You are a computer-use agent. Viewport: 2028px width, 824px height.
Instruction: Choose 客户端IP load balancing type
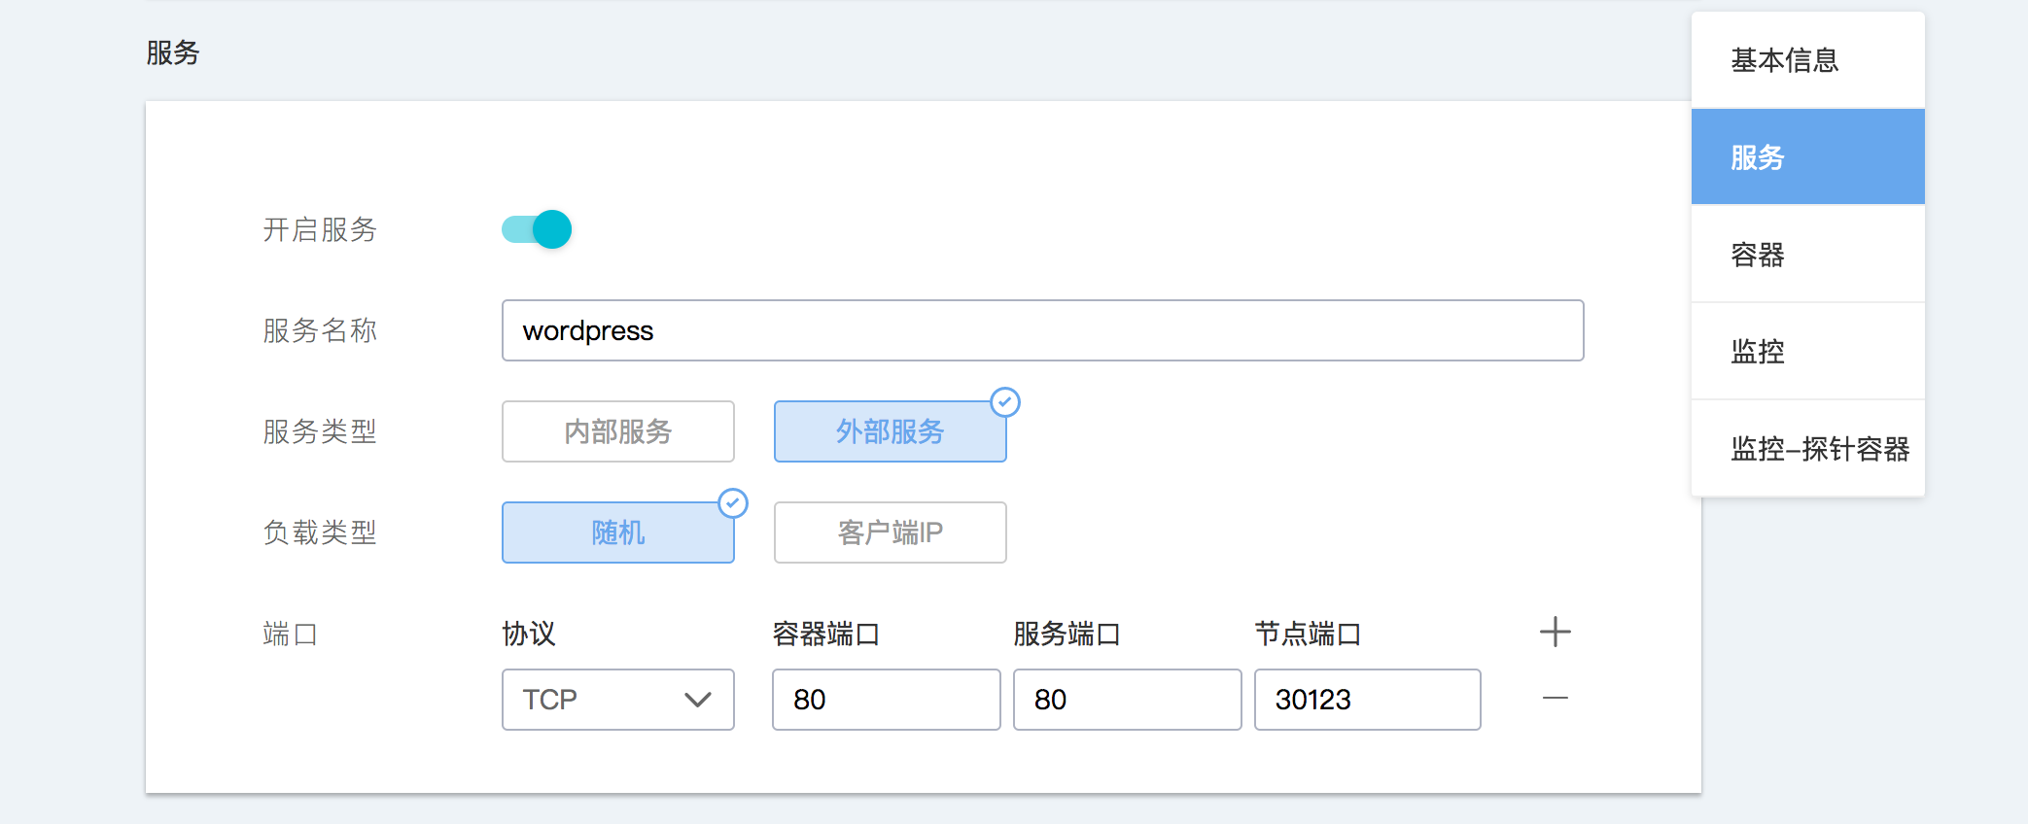[891, 532]
